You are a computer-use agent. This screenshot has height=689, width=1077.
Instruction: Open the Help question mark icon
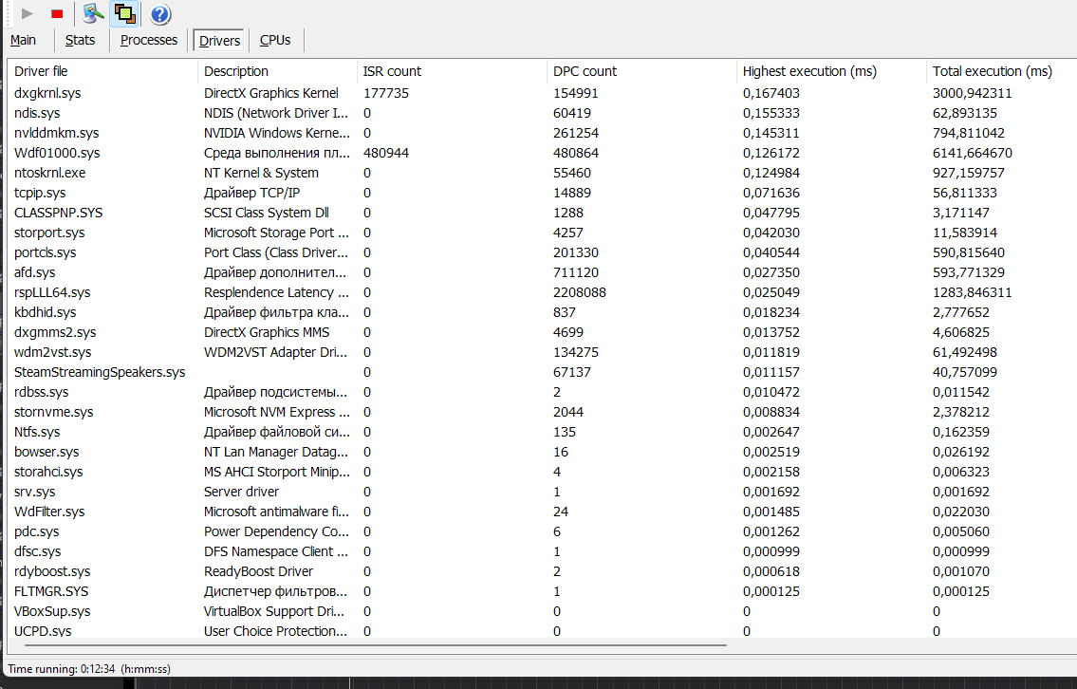pos(160,13)
